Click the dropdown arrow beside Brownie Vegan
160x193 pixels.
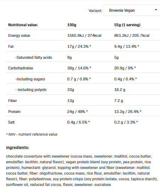point(156,10)
